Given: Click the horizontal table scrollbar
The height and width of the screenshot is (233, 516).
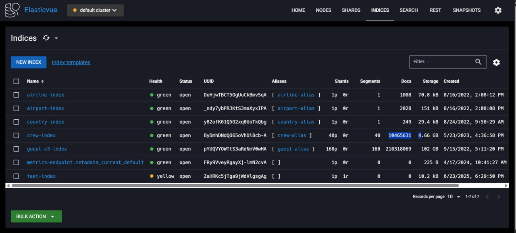Looking at the screenshot, I should (x=235, y=185).
